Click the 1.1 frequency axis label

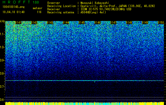[x=2, y=34]
